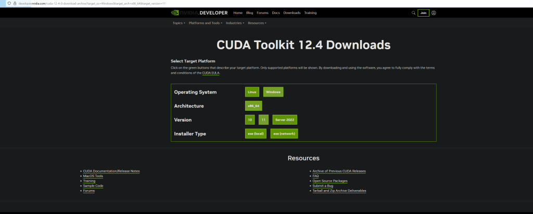Open the user account icon
This screenshot has height=214, width=533.
click(434, 13)
